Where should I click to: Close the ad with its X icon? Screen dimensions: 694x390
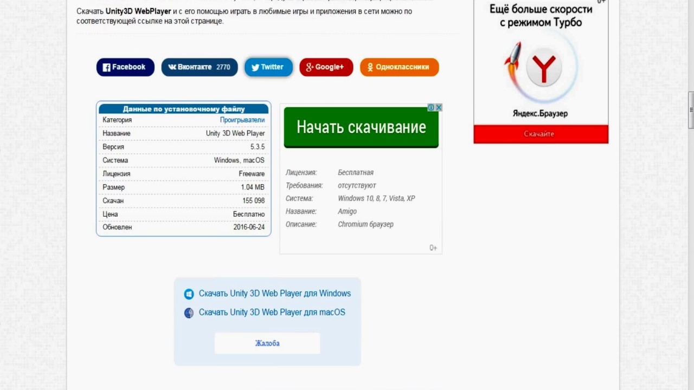439,107
